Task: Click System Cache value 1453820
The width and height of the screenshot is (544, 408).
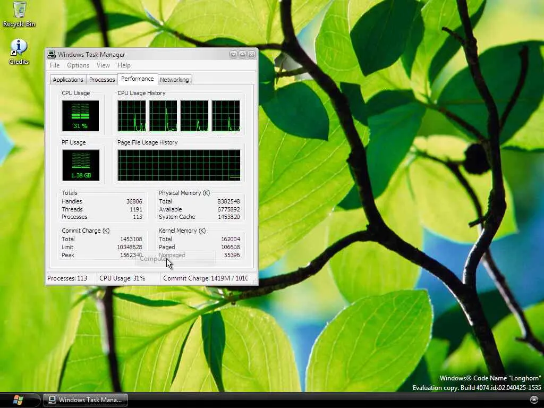Action: click(x=228, y=217)
